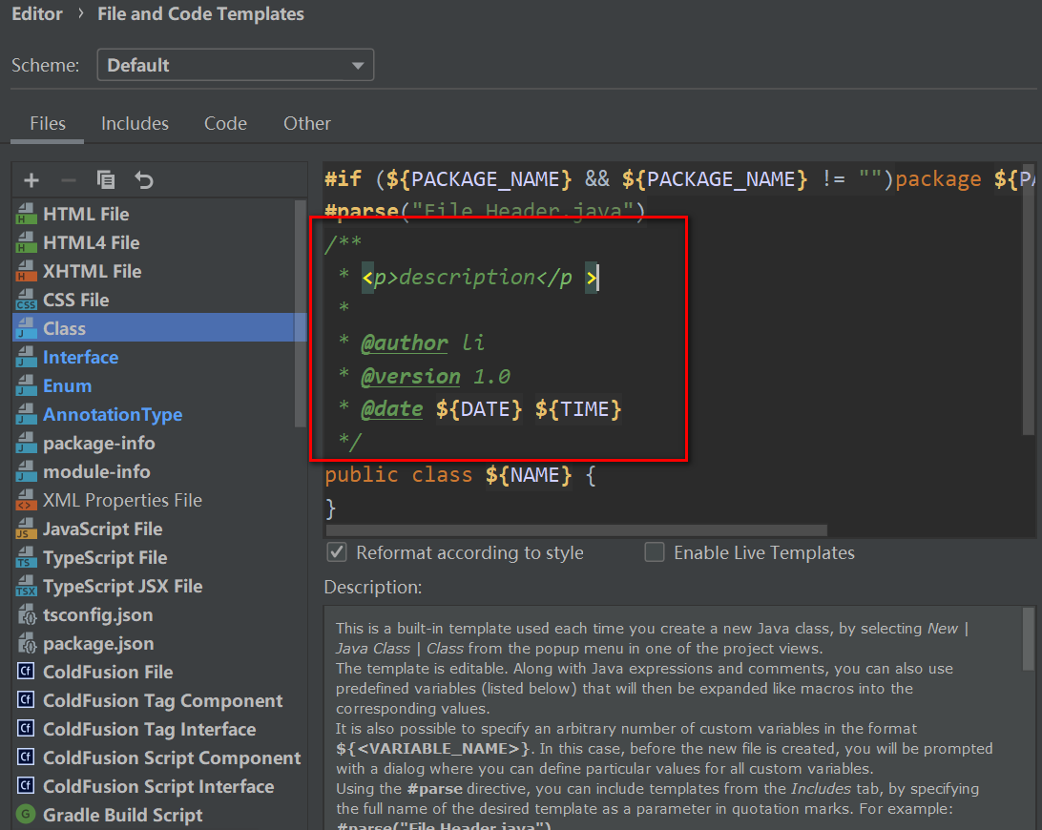Click the plus icon to create template
The image size is (1042, 830).
[x=31, y=180]
